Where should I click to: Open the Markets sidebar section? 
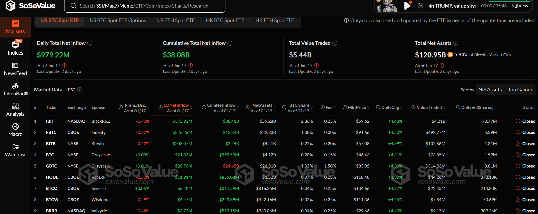(x=15, y=27)
